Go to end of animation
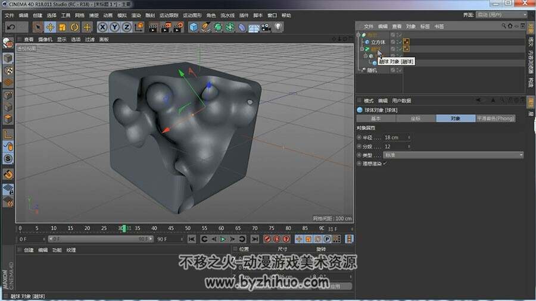This screenshot has height=301, width=536. [255, 239]
